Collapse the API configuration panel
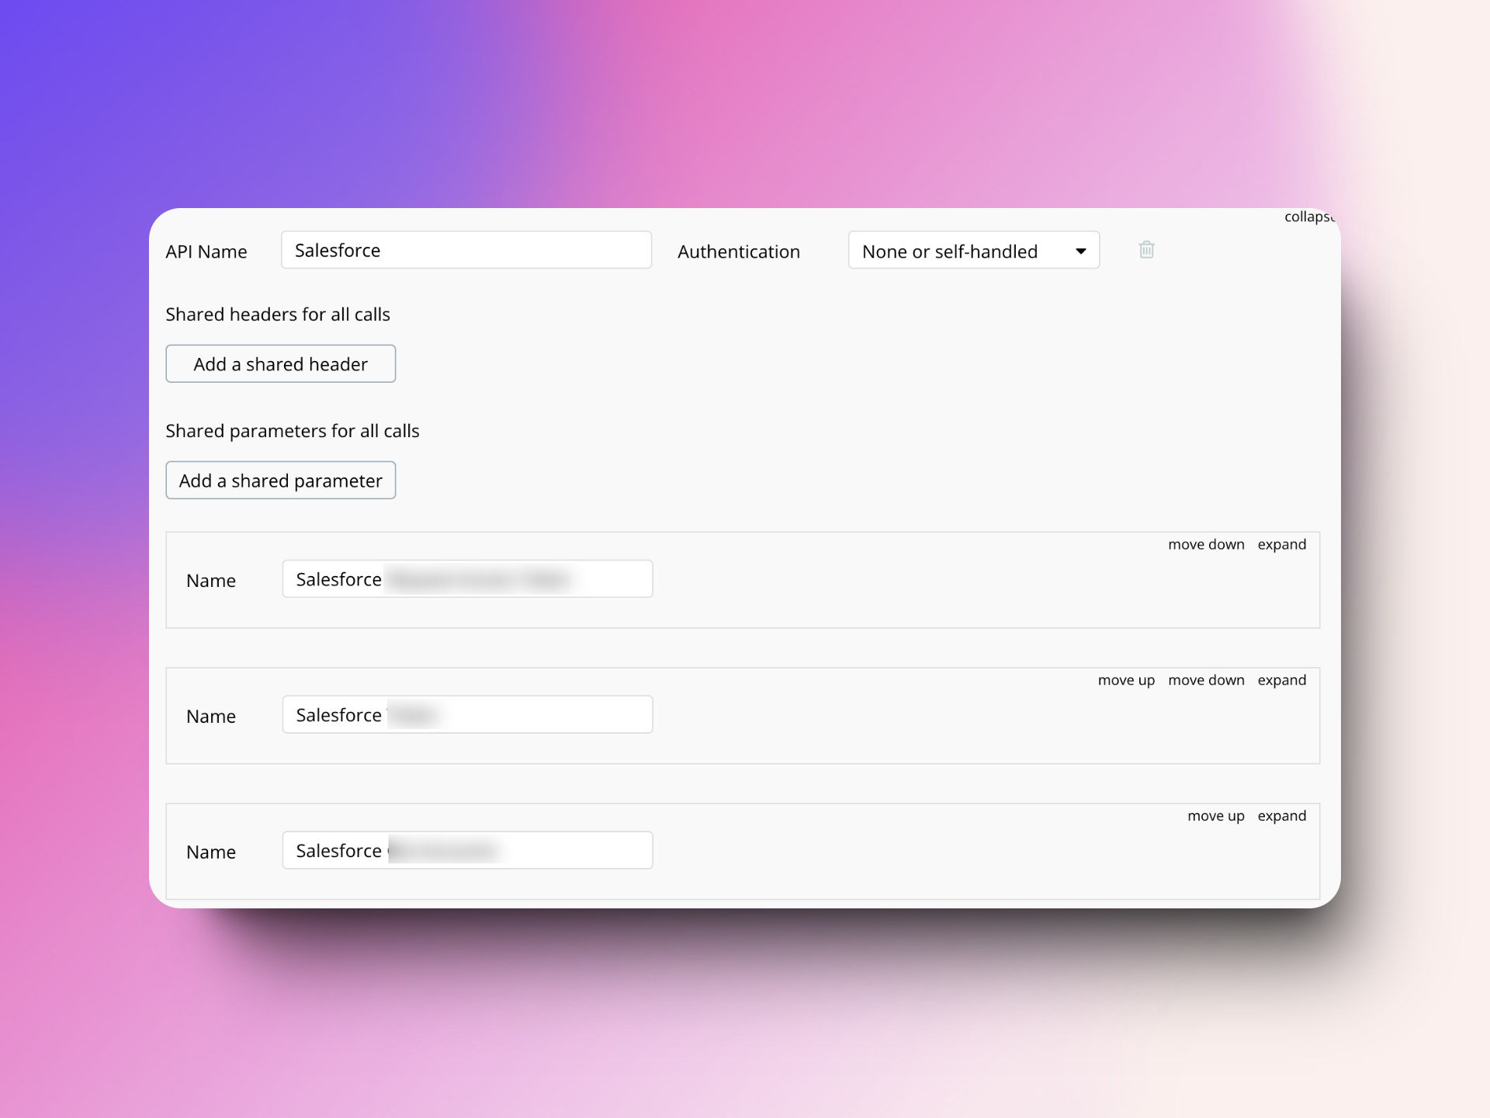The width and height of the screenshot is (1490, 1118). tap(1305, 215)
